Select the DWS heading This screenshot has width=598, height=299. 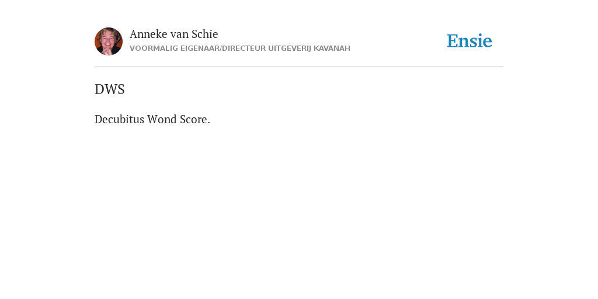[109, 89]
